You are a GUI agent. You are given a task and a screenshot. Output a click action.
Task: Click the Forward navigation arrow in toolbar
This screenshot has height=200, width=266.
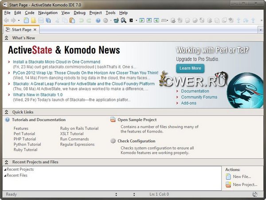point(13,20)
